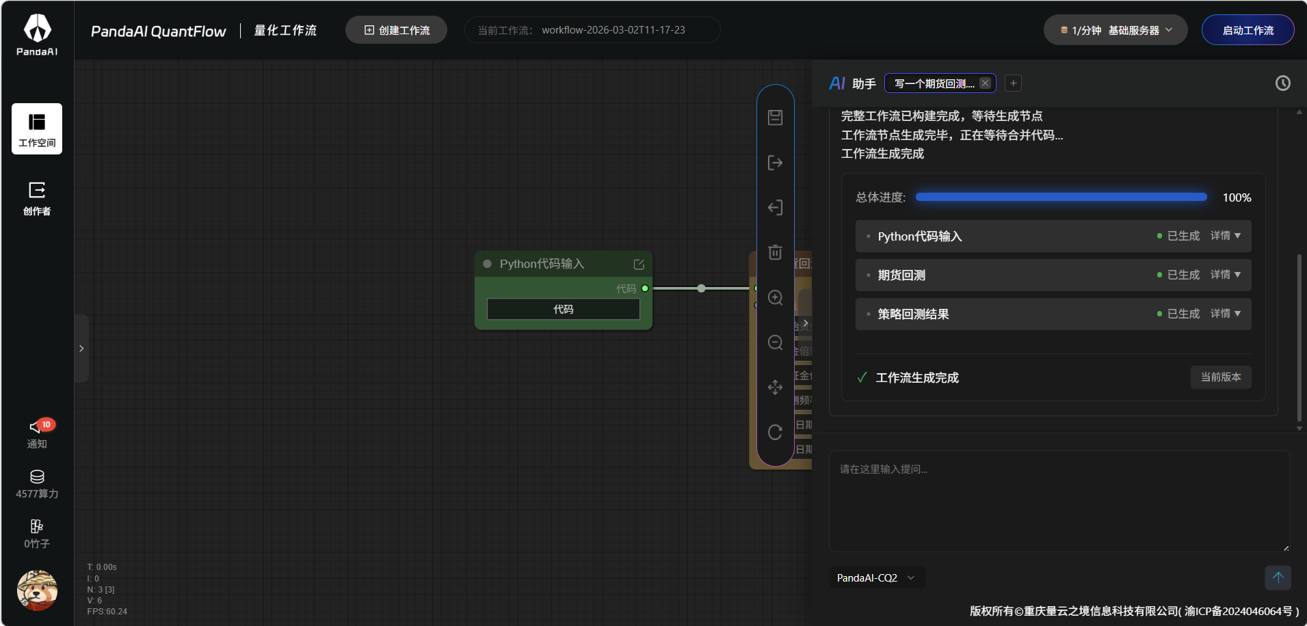Switch to the 写一个期货回测 chat tab
Image resolution: width=1307 pixels, height=626 pixels.
coord(934,83)
